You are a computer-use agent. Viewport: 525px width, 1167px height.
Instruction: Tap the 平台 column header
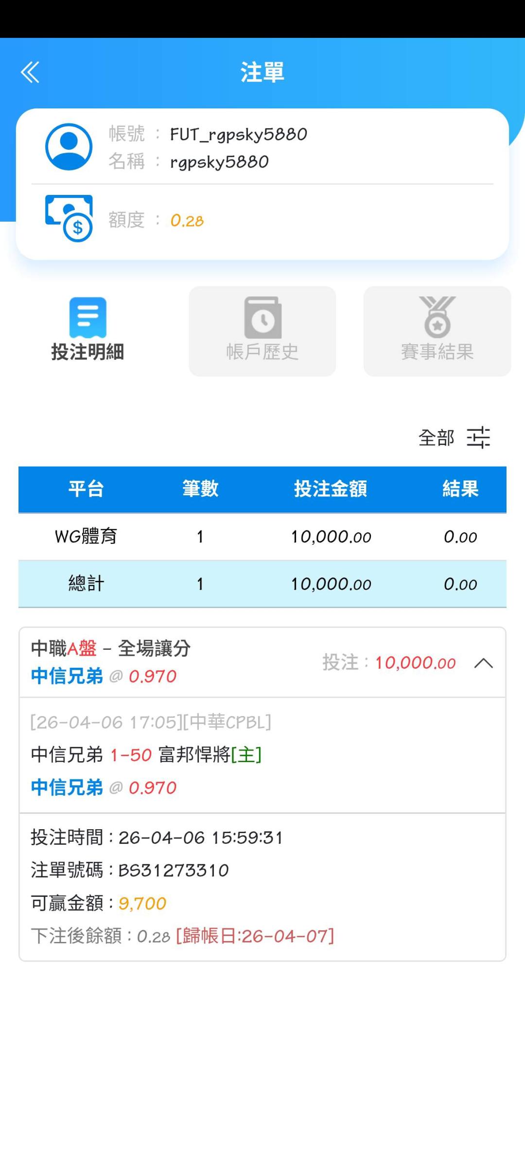tap(86, 489)
